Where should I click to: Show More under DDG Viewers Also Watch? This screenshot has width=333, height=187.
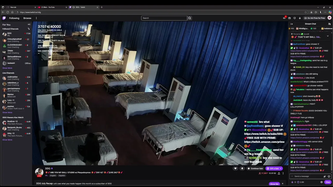7,140
